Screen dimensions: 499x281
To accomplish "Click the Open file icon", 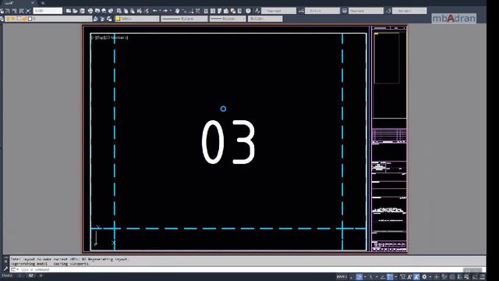I will pos(75,11).
